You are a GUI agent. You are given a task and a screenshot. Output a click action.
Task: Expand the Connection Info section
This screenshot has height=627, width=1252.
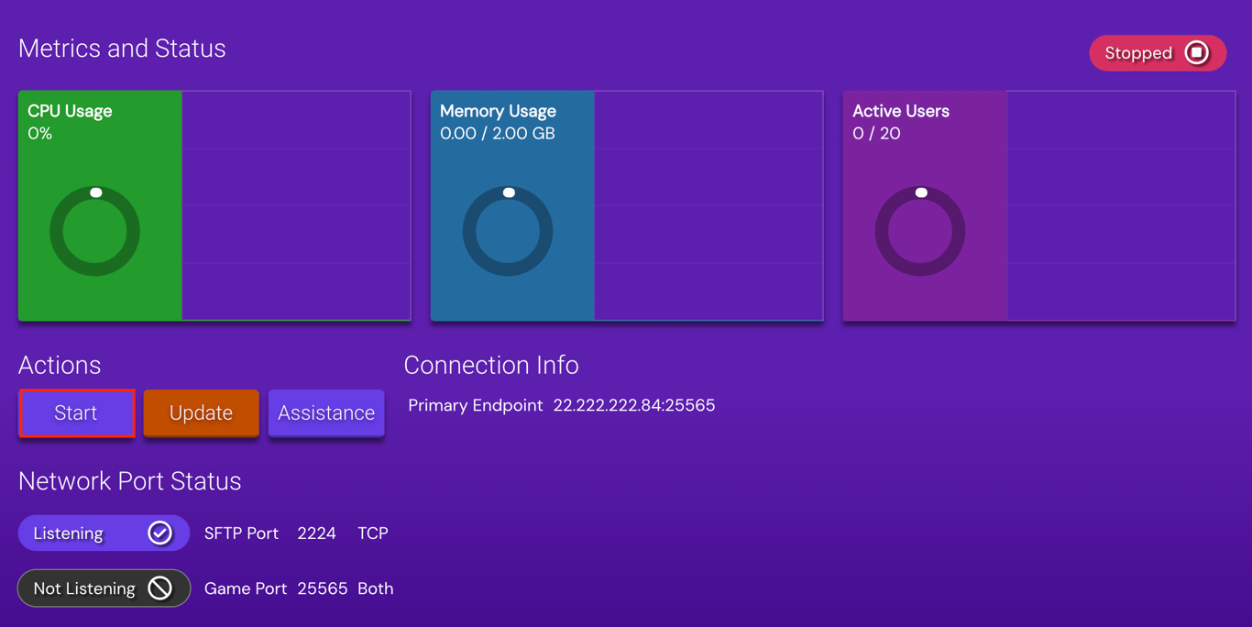point(491,365)
